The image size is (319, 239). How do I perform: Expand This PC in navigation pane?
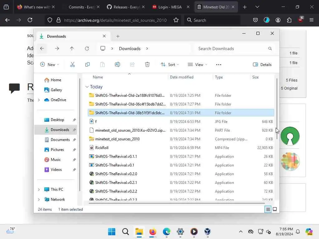[39, 190]
